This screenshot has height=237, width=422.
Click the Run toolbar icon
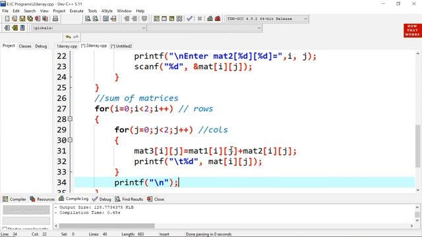coord(164,18)
